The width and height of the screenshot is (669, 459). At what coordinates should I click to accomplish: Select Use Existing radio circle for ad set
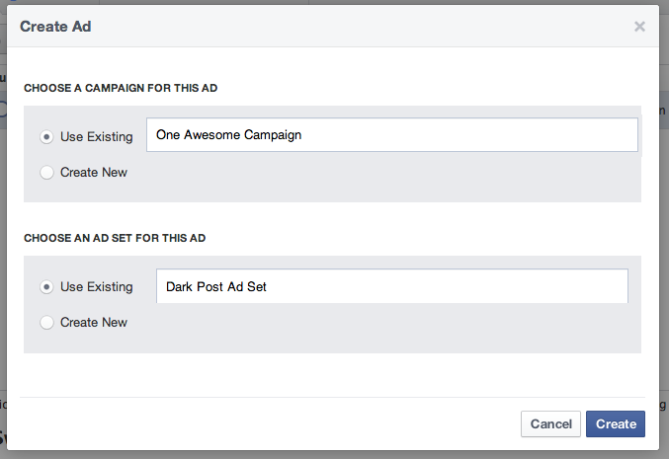46,287
